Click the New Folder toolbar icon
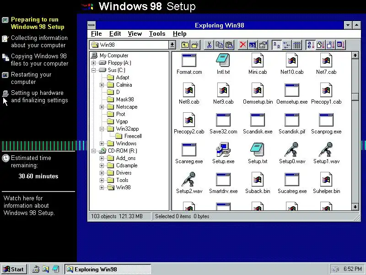366x275 pixels. (x=195, y=44)
